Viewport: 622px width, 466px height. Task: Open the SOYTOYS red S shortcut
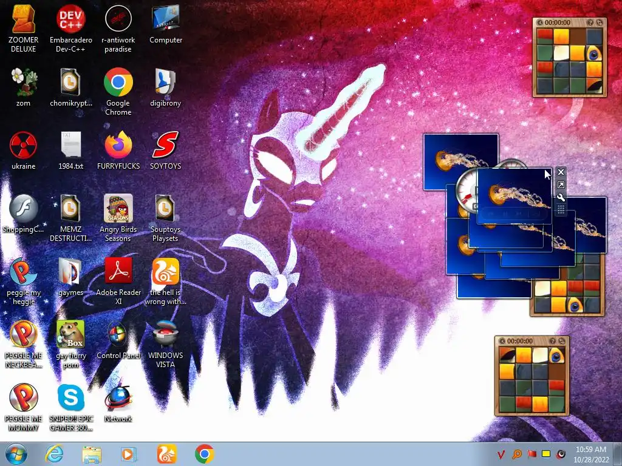(165, 150)
